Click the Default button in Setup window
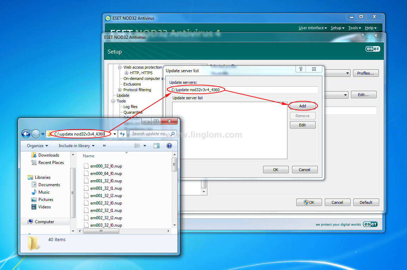Viewport: 407px width, 270px height. pyautogui.click(x=366, y=202)
